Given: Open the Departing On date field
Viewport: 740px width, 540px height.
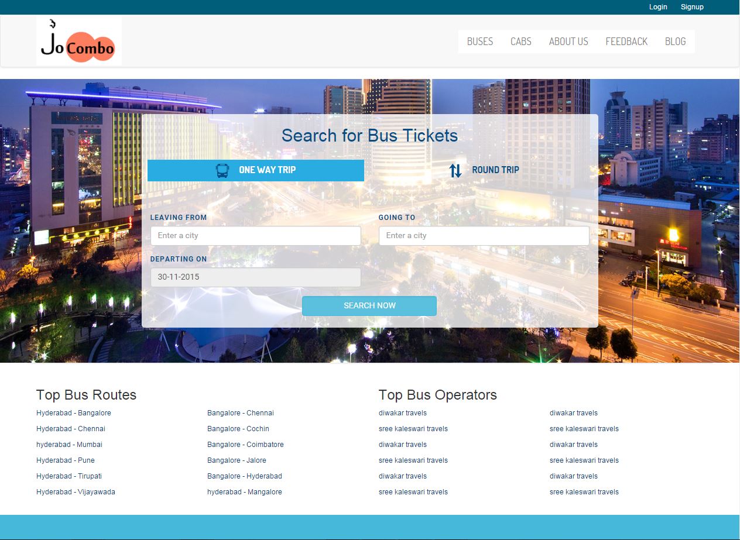Looking at the screenshot, I should (256, 277).
